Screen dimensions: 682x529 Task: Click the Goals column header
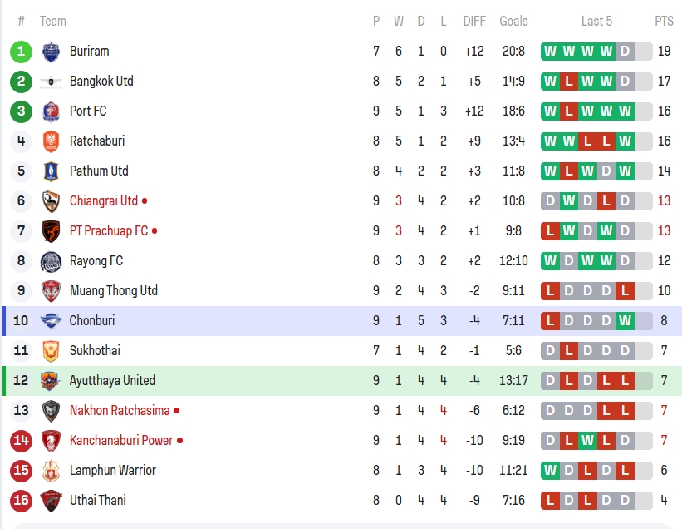[513, 22]
